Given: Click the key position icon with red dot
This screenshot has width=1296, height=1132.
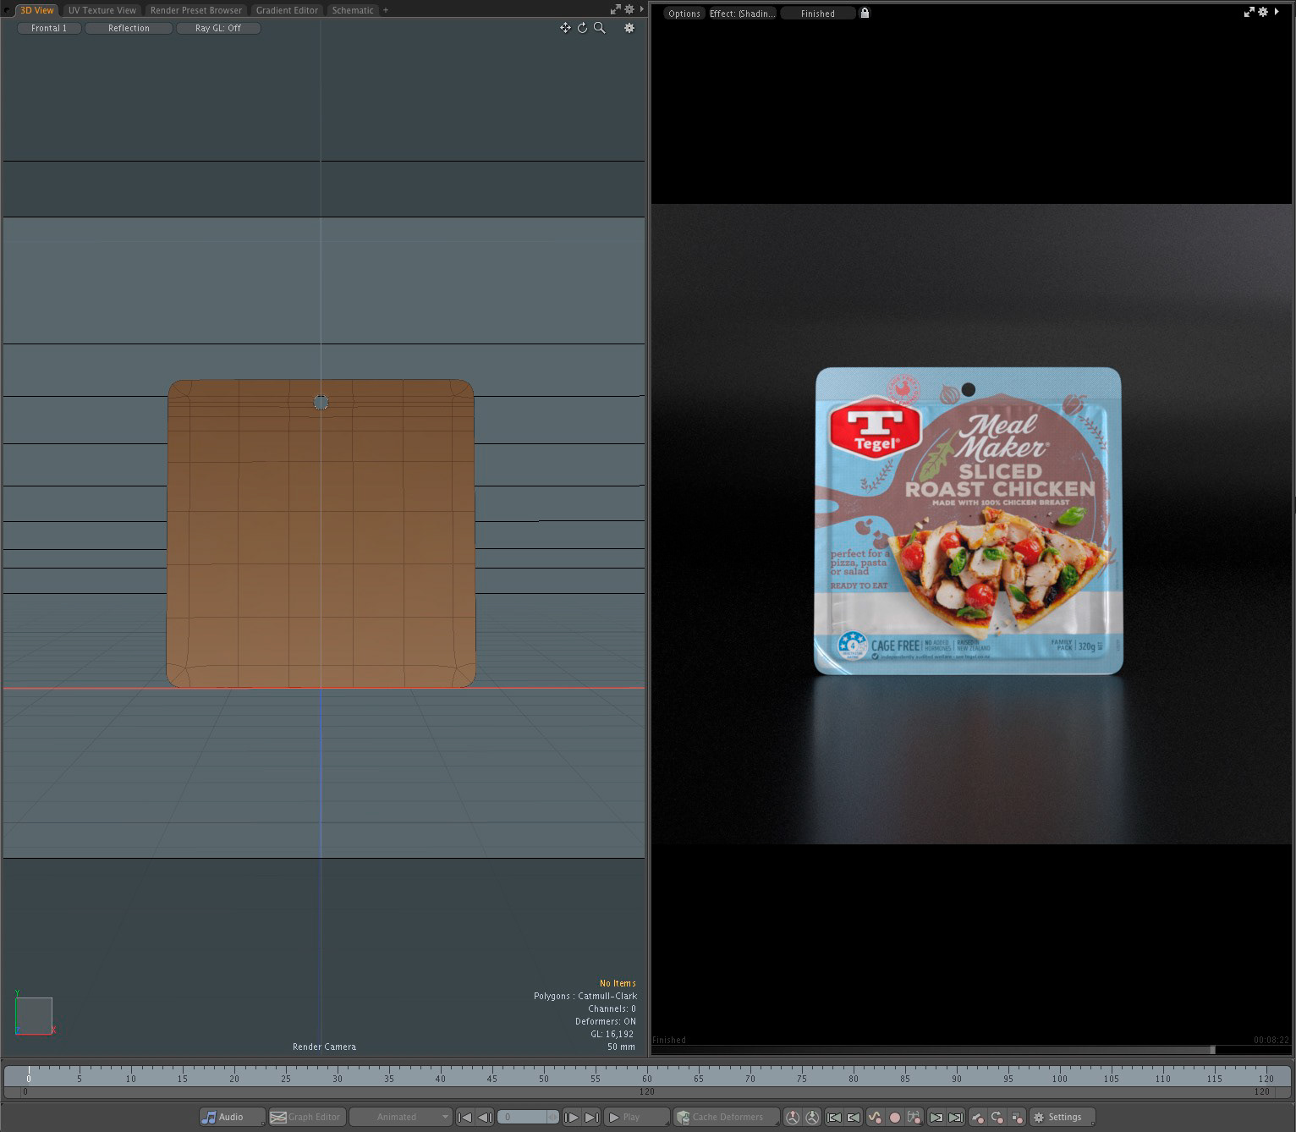Looking at the screenshot, I should 977,1117.
